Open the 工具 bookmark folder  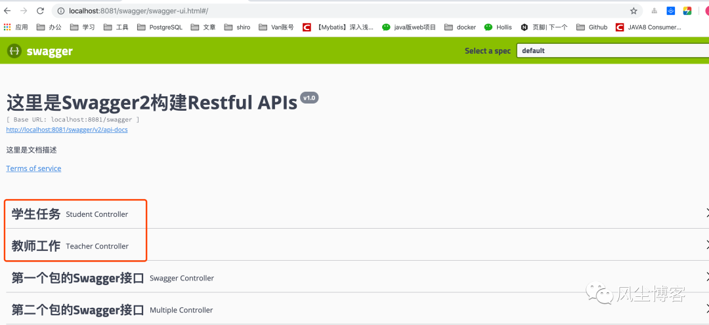tap(116, 27)
